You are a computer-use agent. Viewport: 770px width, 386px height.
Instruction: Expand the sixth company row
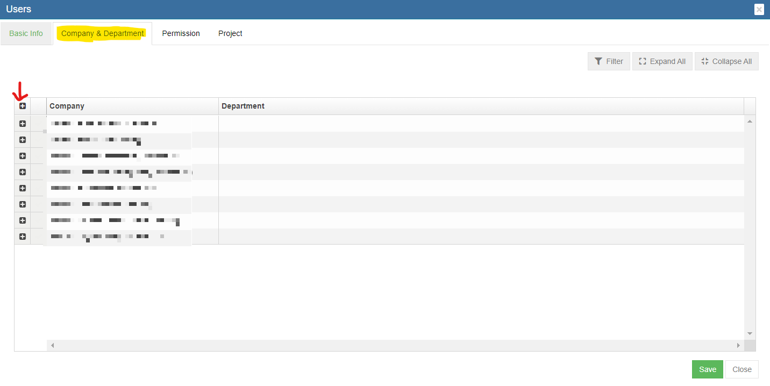[x=23, y=204]
